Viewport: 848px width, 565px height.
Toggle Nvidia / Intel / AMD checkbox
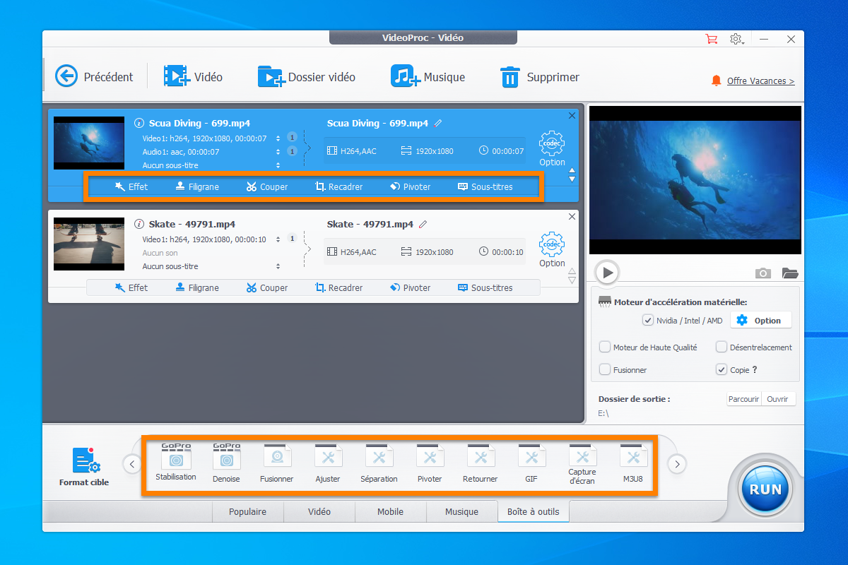tap(647, 321)
